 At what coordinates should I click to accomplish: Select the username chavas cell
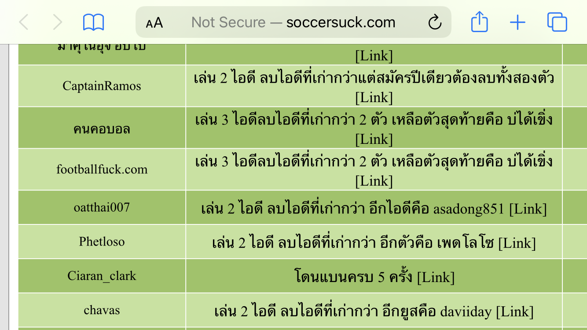[x=102, y=310]
